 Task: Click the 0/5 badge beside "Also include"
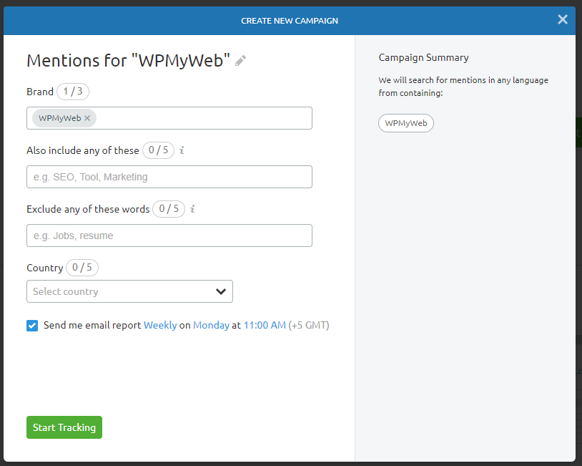tap(158, 150)
